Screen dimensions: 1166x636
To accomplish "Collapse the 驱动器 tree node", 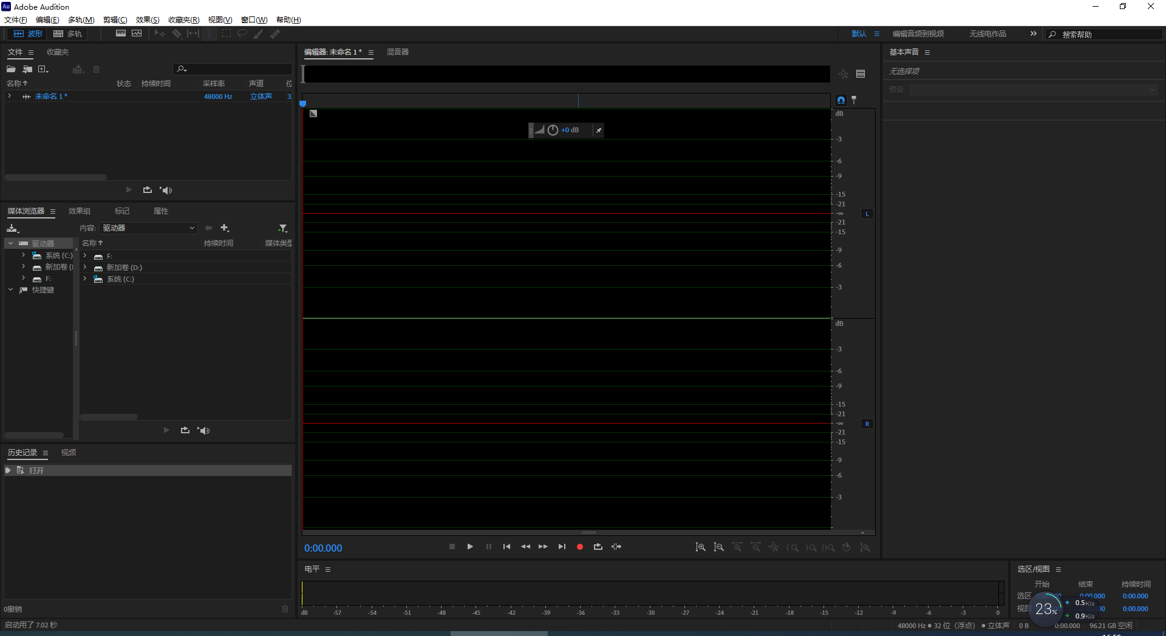I will pos(10,243).
